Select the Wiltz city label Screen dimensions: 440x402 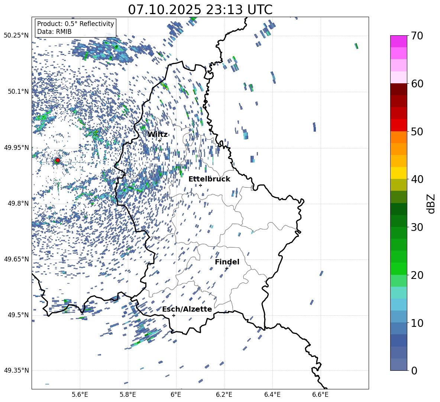[x=157, y=135]
